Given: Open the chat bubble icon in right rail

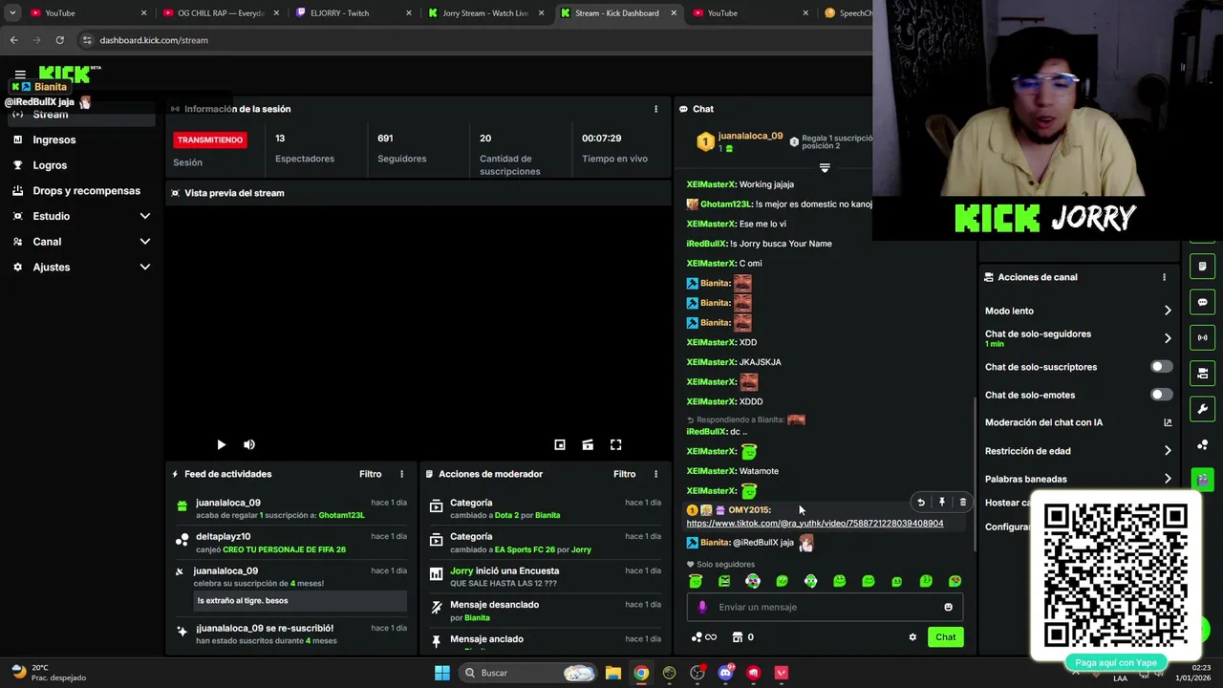Looking at the screenshot, I should pos(1203,302).
